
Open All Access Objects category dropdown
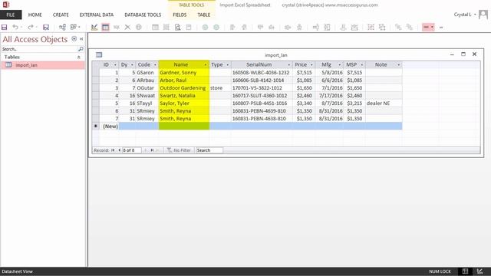74,39
